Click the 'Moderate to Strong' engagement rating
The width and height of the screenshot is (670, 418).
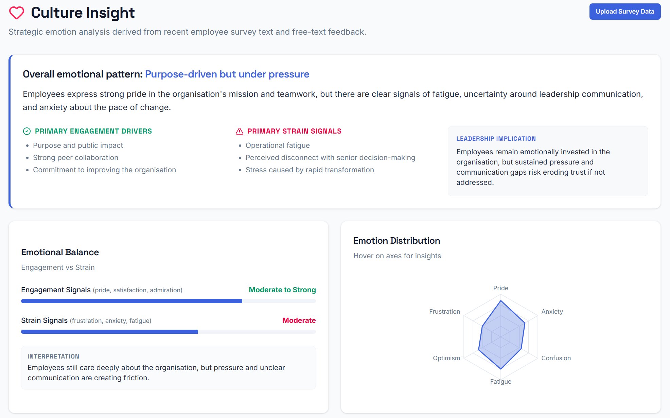[x=282, y=290]
